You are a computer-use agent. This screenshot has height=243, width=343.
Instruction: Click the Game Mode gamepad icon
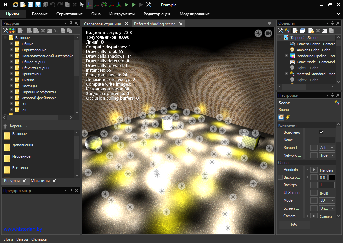pyautogui.click(x=292, y=62)
